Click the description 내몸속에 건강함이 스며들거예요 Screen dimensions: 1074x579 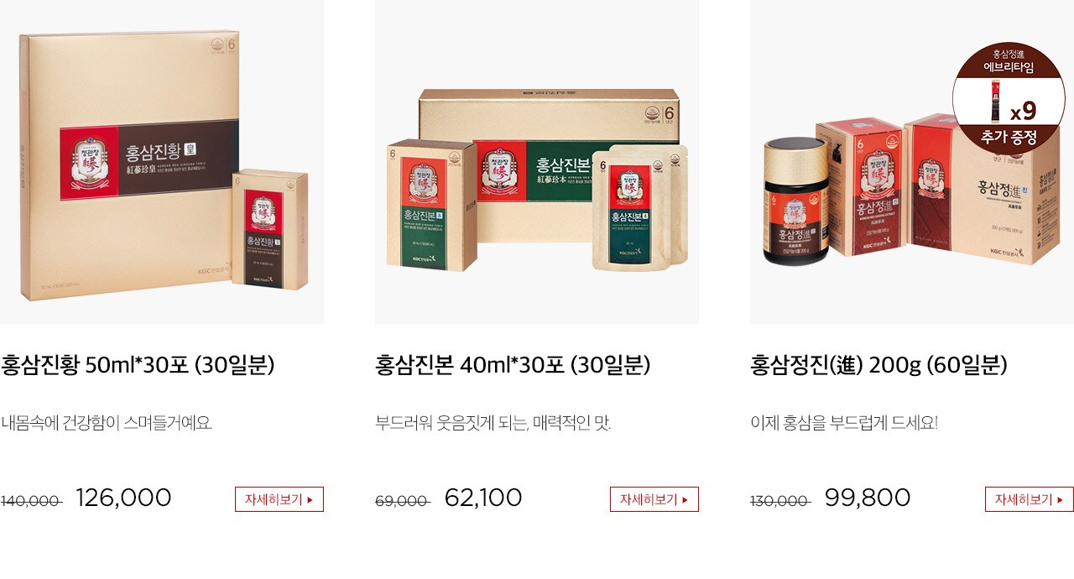click(x=107, y=423)
